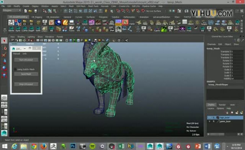The height and width of the screenshot is (150, 245).
Task: Open the Channels menu in the Channel Box
Action: pos(211,44)
